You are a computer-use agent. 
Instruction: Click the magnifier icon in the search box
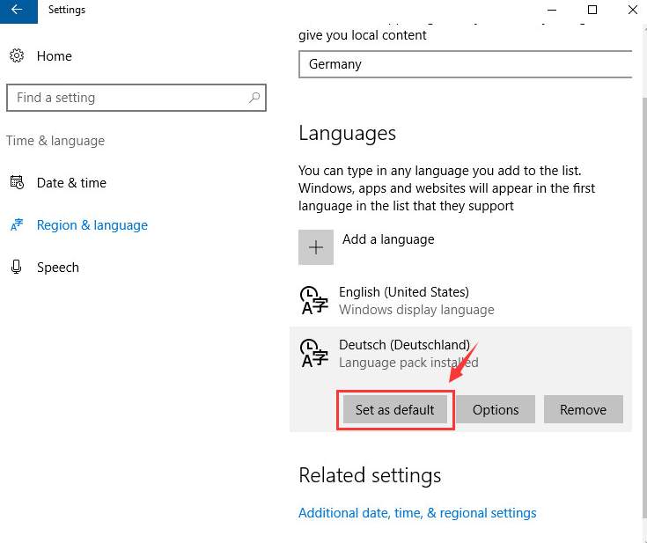click(254, 98)
